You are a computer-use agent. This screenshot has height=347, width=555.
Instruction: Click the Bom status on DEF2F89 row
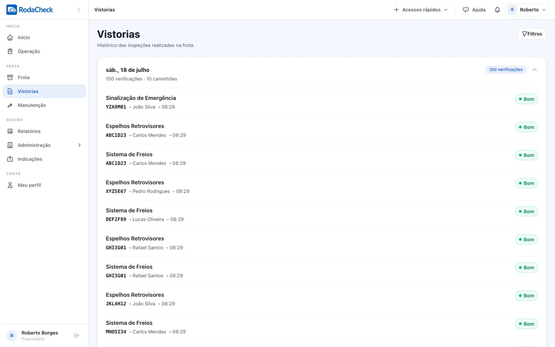point(527,211)
